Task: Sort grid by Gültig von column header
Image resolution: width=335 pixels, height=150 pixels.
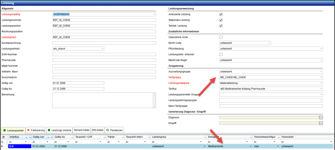Action: (39, 137)
